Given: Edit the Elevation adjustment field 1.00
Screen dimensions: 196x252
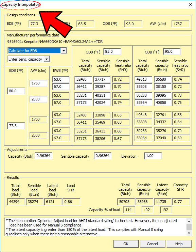Looking at the screenshot, I should tap(153, 156).
